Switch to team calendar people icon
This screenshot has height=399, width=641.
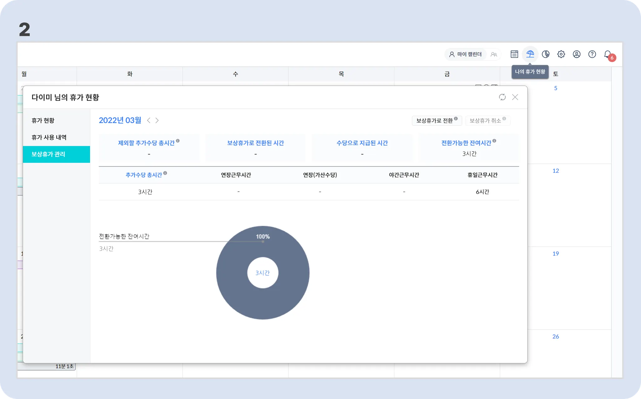pos(494,54)
